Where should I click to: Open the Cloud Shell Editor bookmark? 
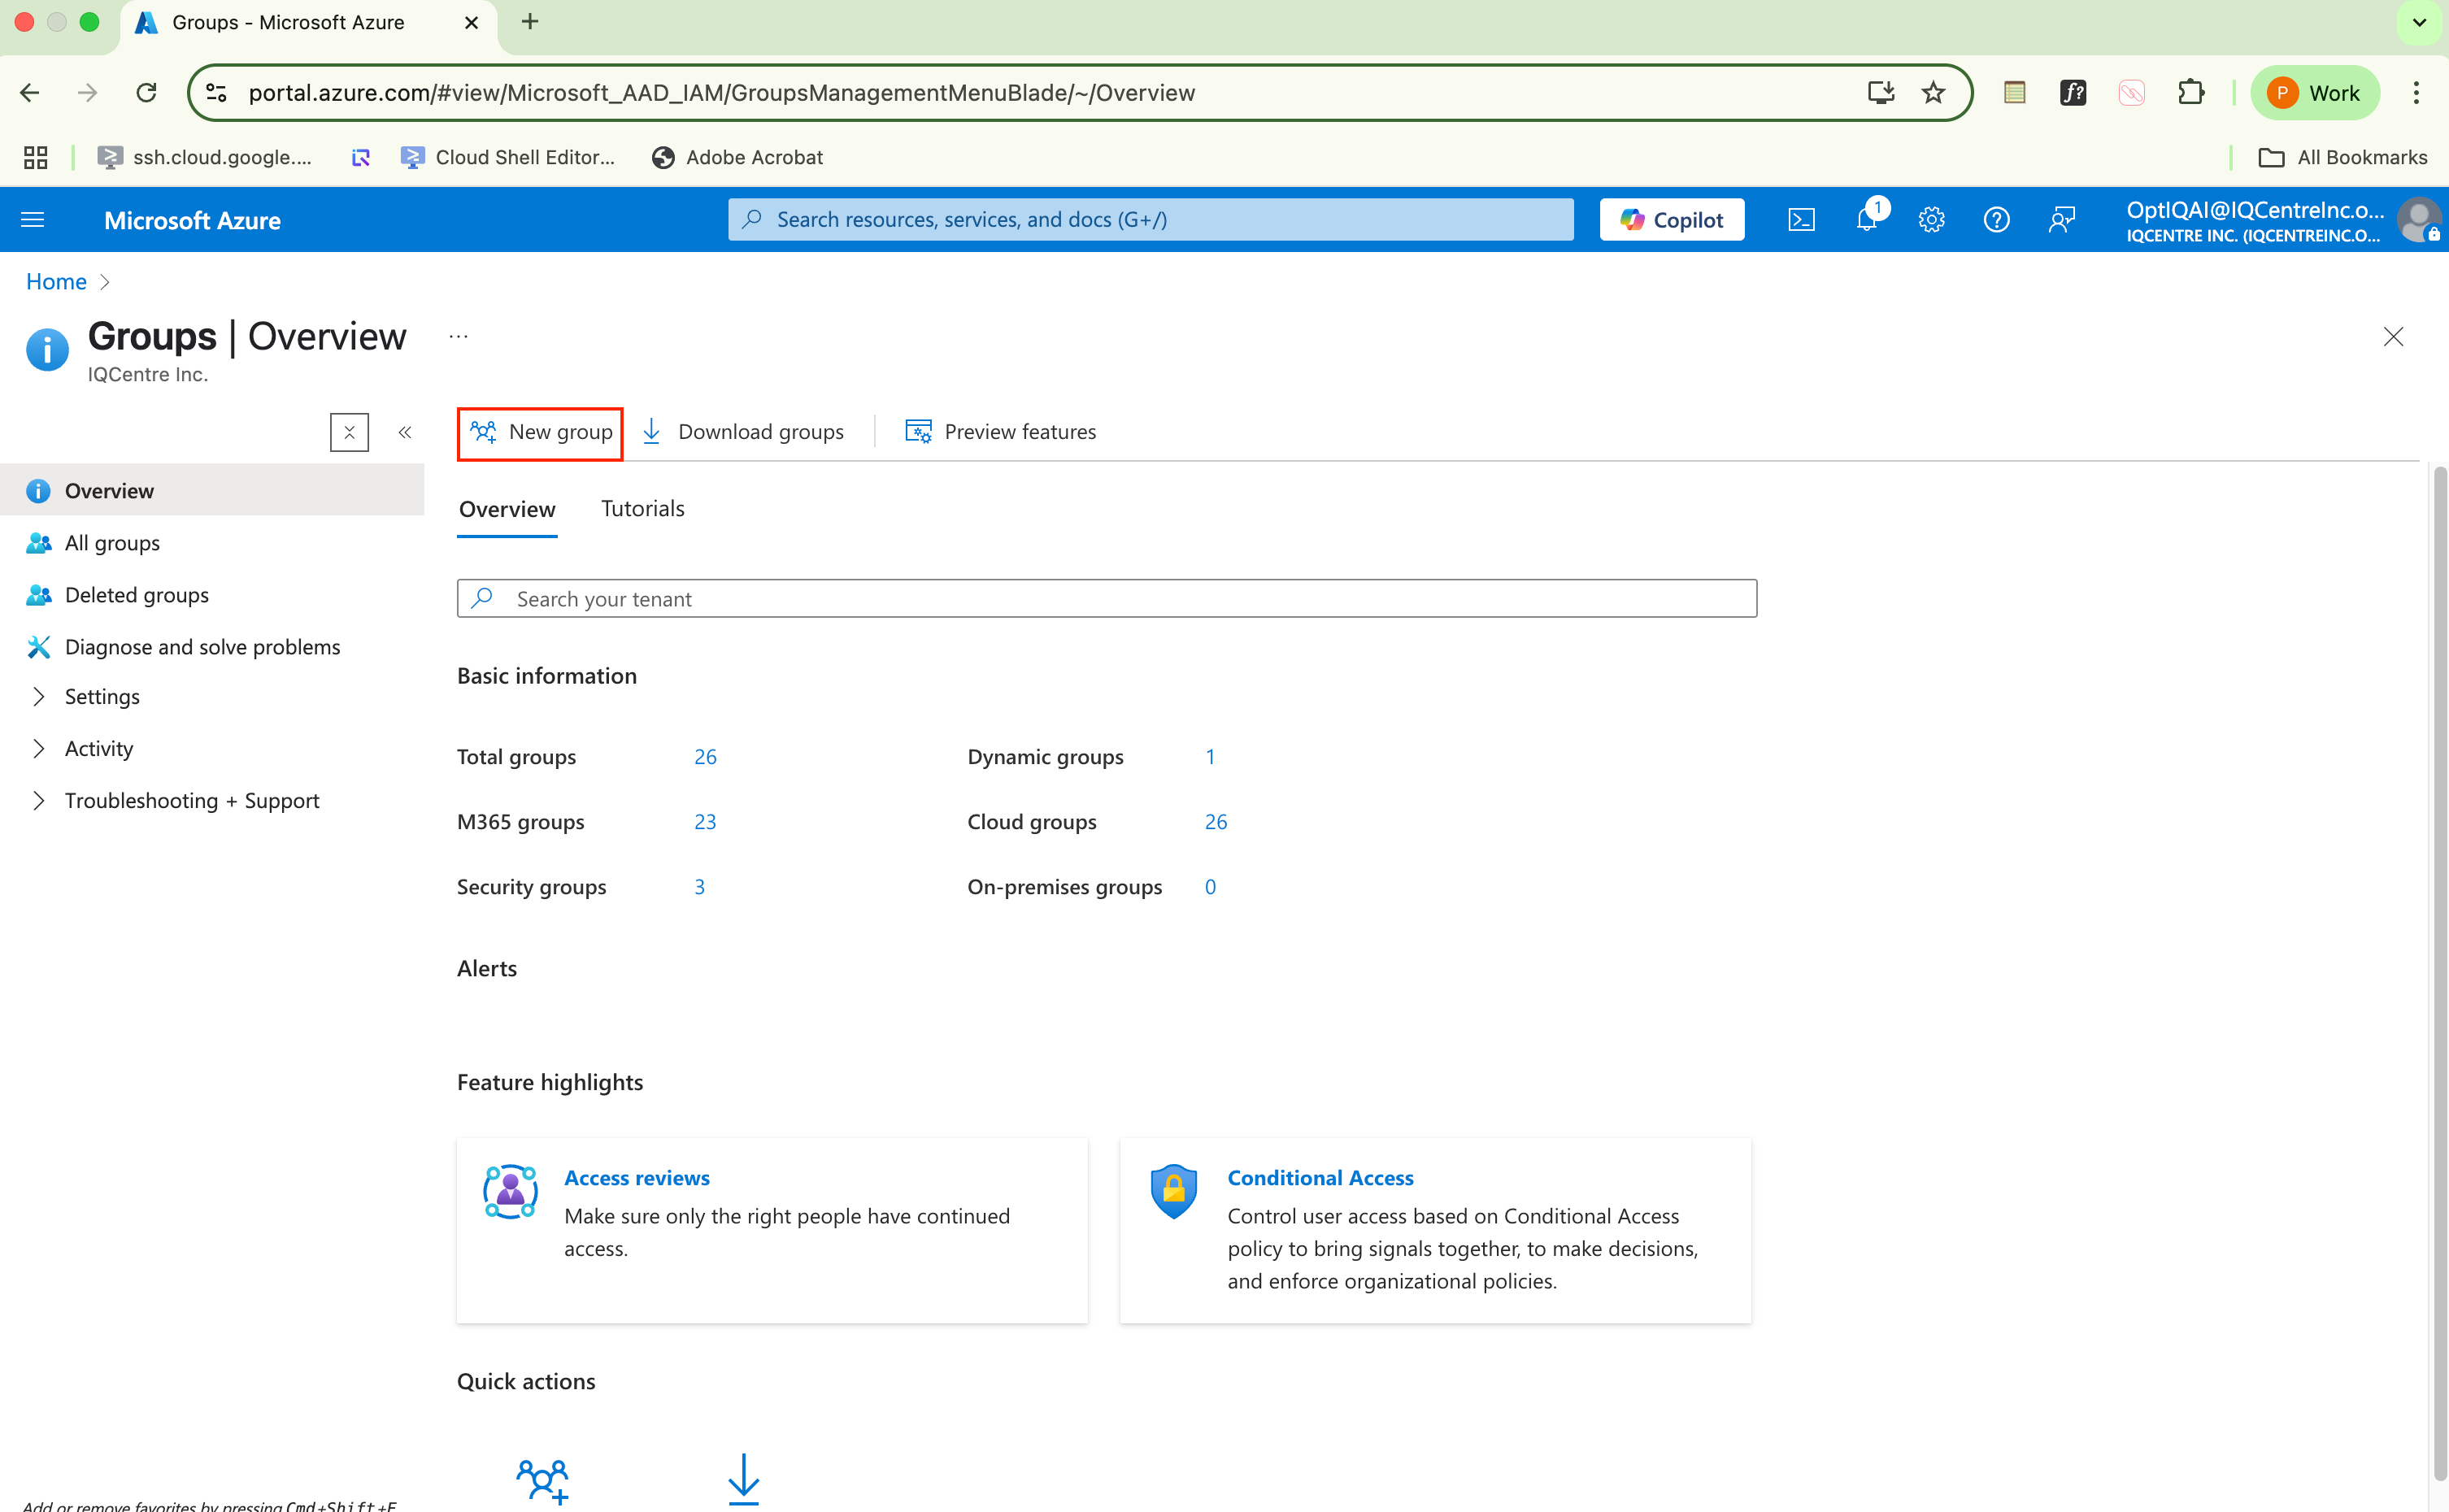(508, 157)
